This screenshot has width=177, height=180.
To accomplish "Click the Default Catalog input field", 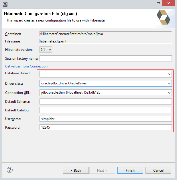I will (106, 110).
